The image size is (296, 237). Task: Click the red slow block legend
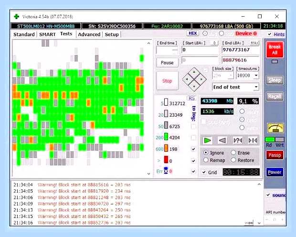click(x=166, y=159)
